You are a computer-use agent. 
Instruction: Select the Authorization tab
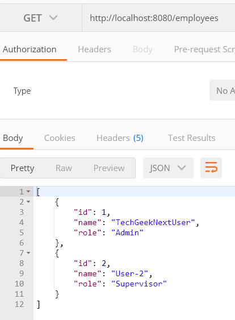tap(30, 49)
